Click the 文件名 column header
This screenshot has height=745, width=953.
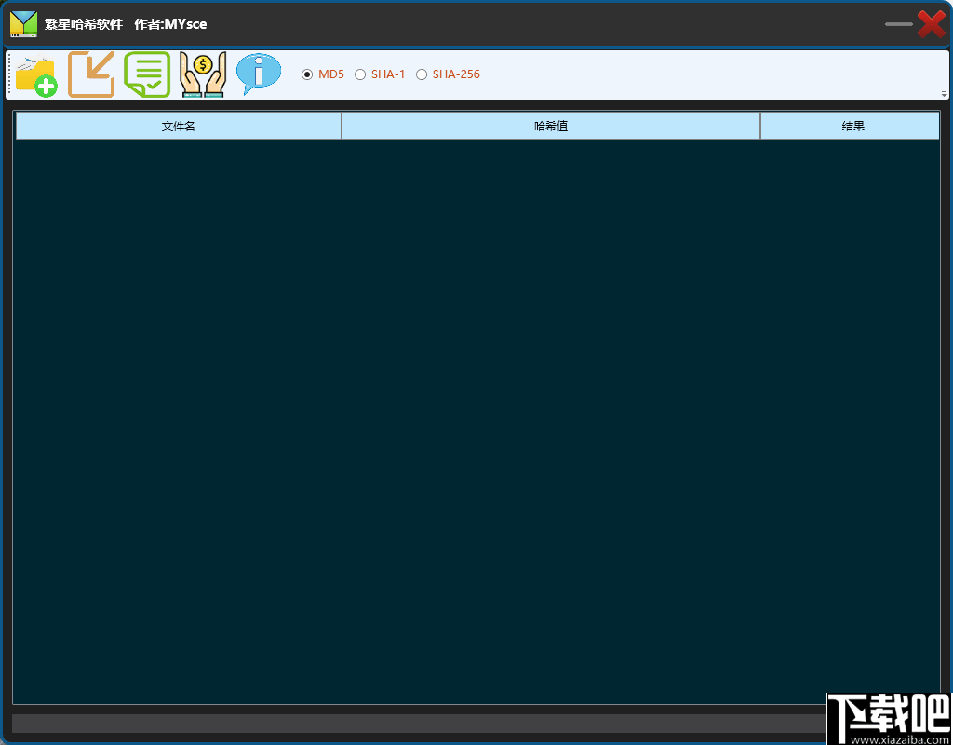178,126
